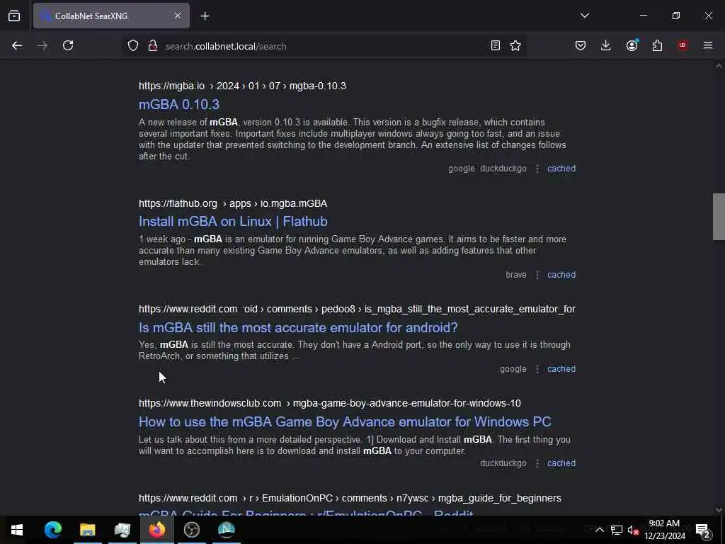
Task: Open OBS Studio from the taskbar
Action: [x=191, y=530]
